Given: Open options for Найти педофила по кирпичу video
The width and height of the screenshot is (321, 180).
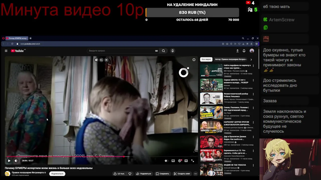Looking at the screenshot, I should pyautogui.click(x=253, y=66).
